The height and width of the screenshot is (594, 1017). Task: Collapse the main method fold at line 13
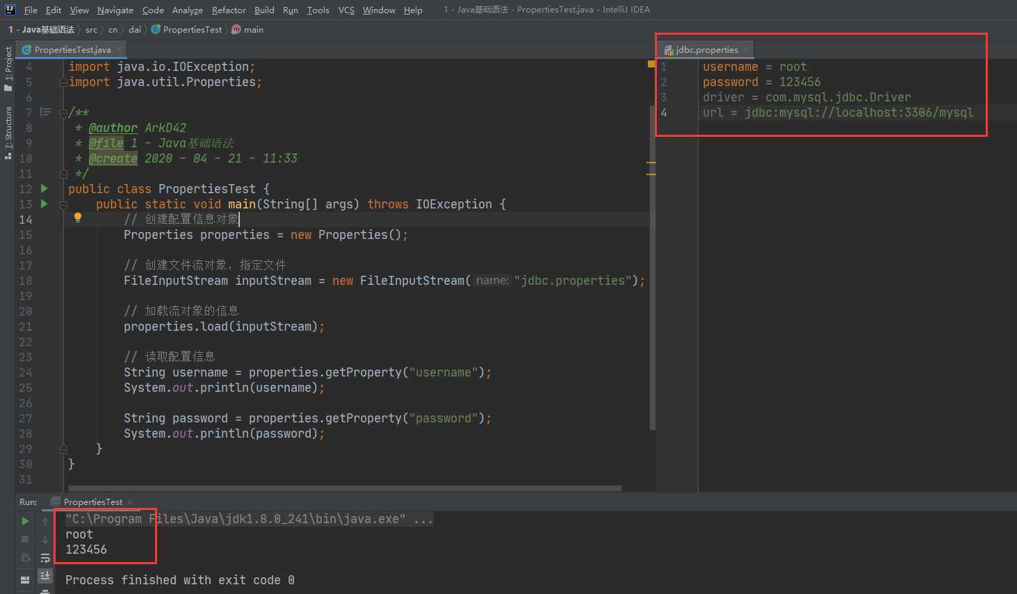pyautogui.click(x=63, y=204)
